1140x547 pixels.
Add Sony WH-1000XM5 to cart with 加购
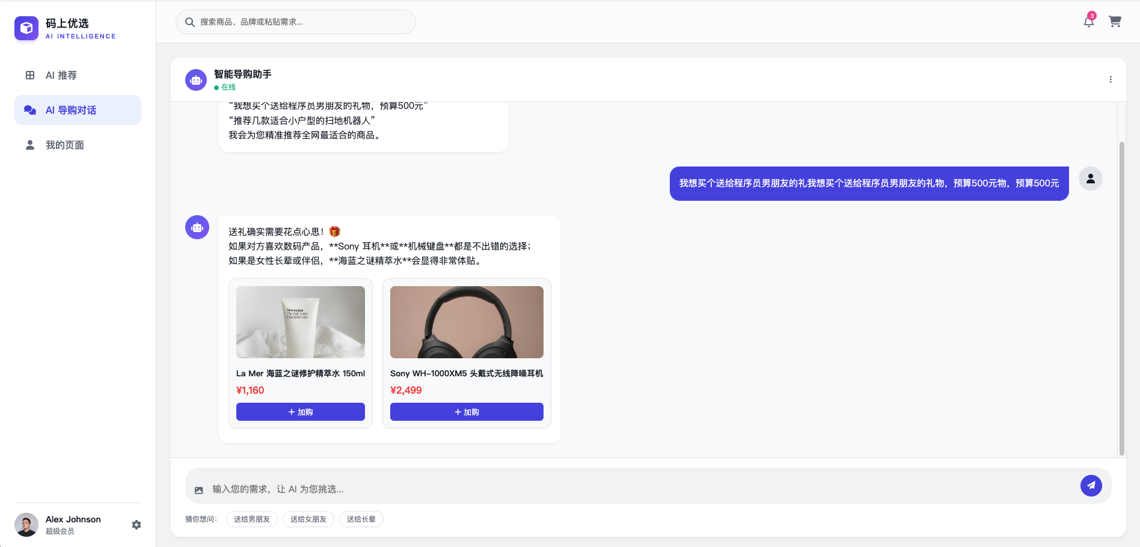[x=467, y=412]
